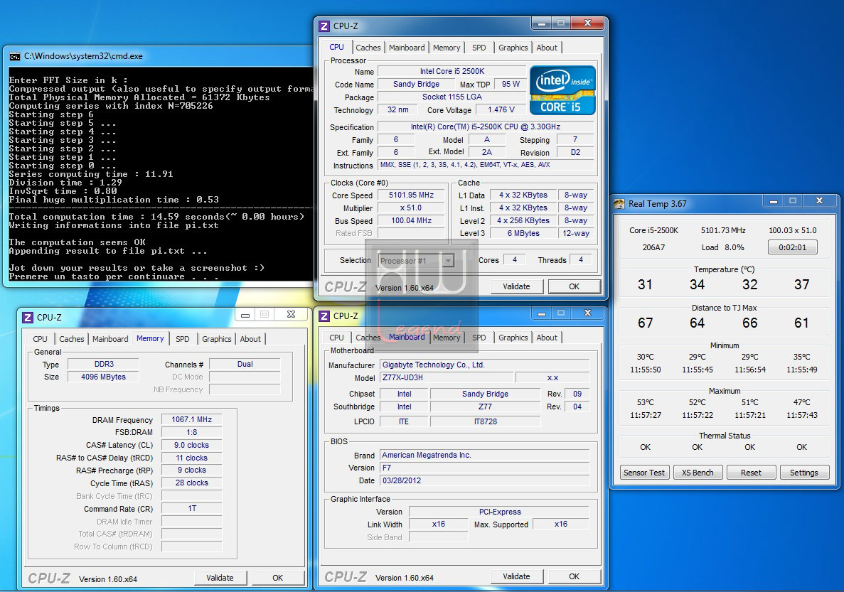Click the motherboard Model field Z77X-UD3H
Viewport: 844px width, 592px height.
tap(447, 378)
